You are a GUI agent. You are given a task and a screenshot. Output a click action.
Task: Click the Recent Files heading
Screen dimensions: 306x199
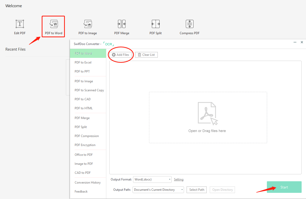coord(15,49)
